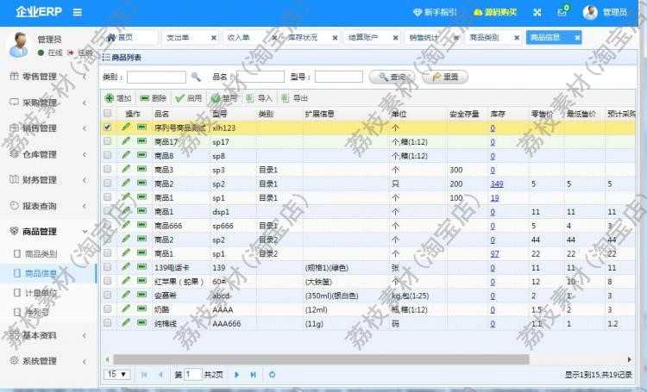Delete the 奶酪 row with minus icon
This screenshot has width=647, height=392.
pos(141,308)
